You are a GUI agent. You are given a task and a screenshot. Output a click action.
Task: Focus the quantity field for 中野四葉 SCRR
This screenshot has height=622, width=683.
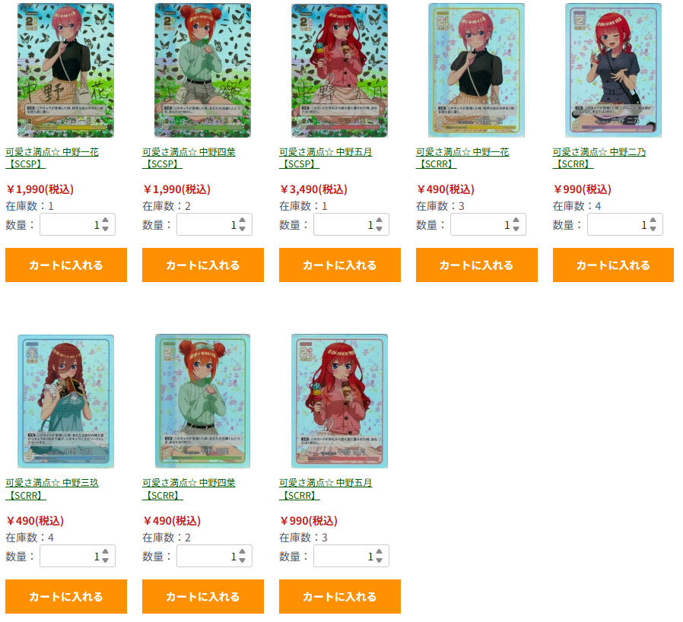click(214, 556)
